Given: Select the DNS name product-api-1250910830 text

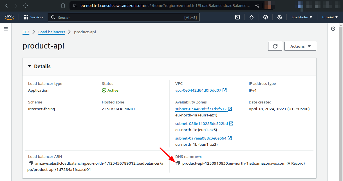Looking at the screenshot, I should 234,164.
